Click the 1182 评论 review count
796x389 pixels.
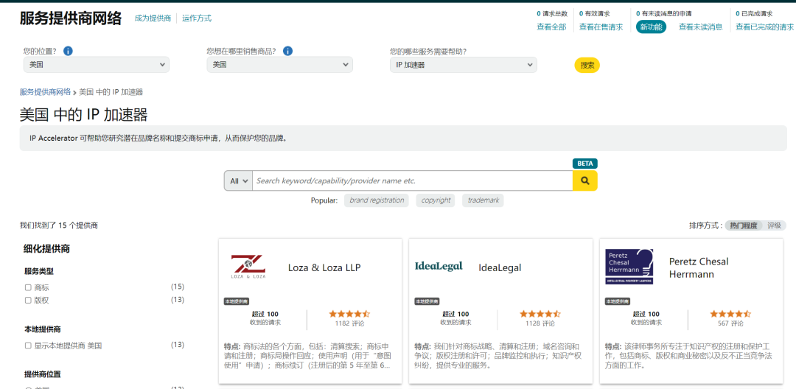pyautogui.click(x=349, y=323)
